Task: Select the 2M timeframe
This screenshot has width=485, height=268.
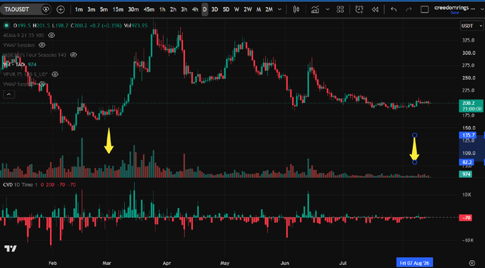Action: pyautogui.click(x=269, y=9)
